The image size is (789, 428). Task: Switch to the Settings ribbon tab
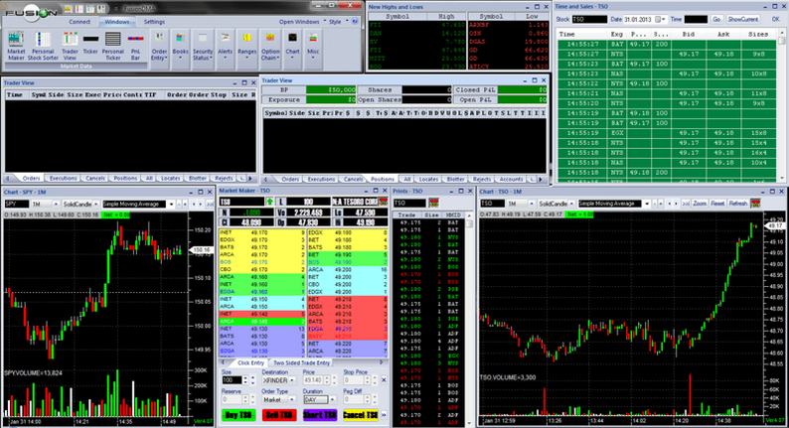(x=154, y=22)
